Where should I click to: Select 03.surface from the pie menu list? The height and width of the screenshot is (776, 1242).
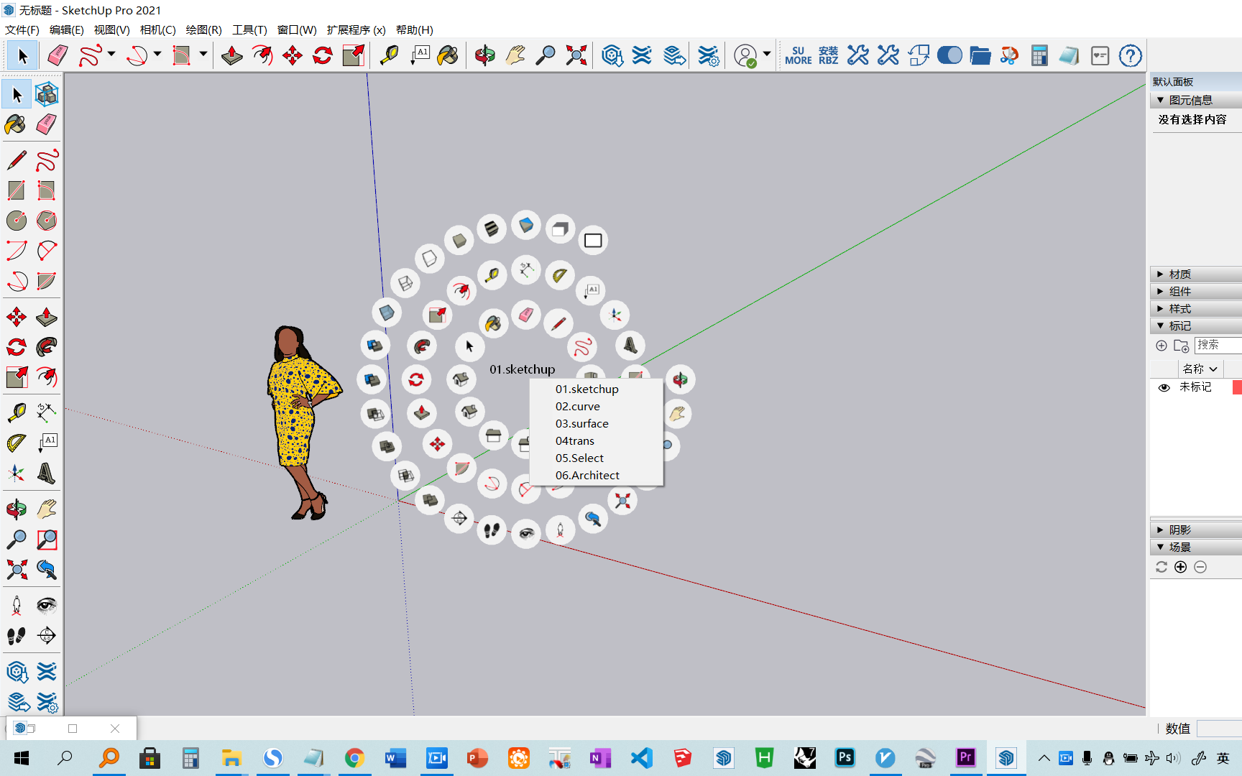[582, 423]
